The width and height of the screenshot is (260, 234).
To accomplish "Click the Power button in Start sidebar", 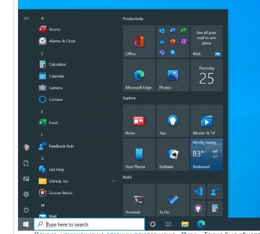I will (x=26, y=210).
